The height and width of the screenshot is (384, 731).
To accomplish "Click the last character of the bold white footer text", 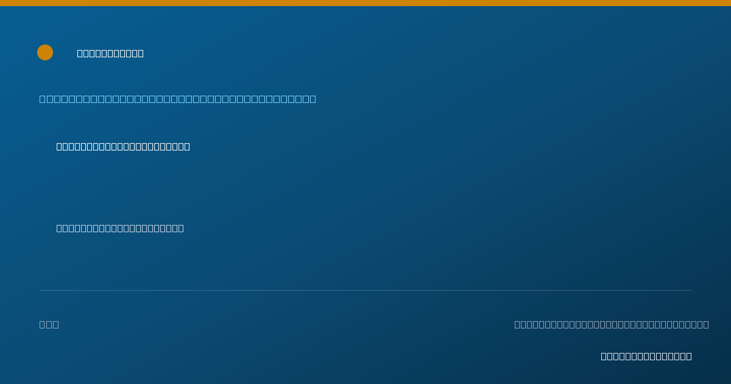I will (x=689, y=356).
